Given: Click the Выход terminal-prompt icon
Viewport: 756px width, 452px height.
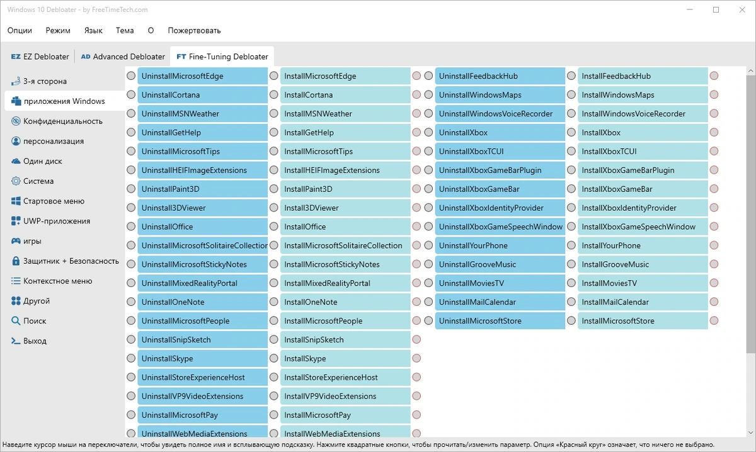Looking at the screenshot, I should click(16, 341).
